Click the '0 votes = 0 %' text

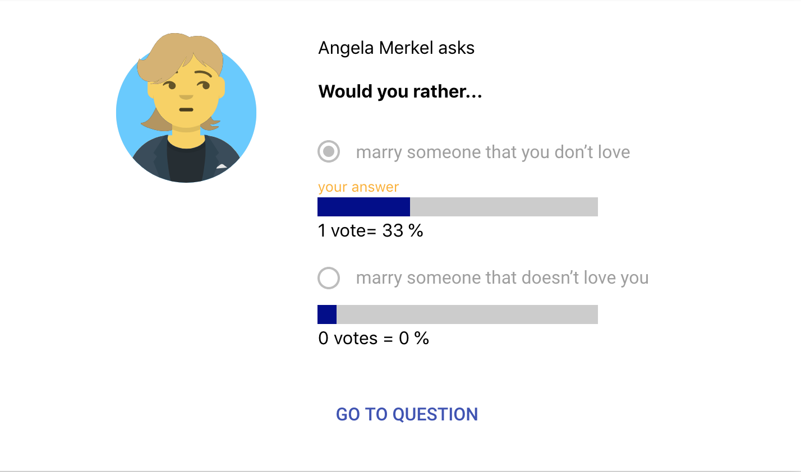click(374, 338)
